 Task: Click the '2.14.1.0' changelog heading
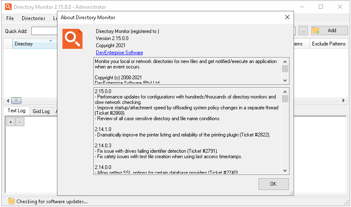pos(103,129)
